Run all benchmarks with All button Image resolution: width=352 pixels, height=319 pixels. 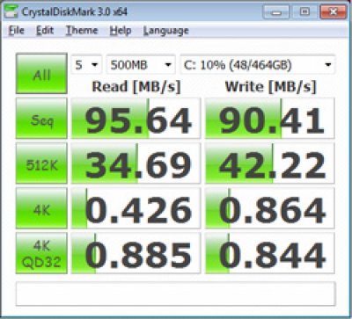coord(41,74)
